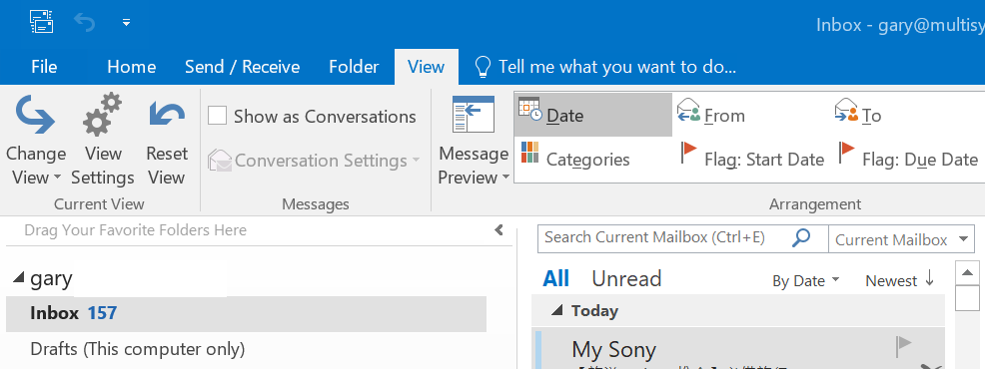Image resolution: width=985 pixels, height=369 pixels.
Task: Open View Settings with gears icon
Action: click(102, 140)
